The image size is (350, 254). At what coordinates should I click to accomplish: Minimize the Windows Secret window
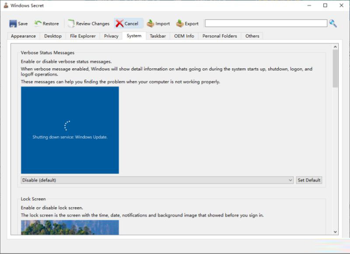point(309,5)
